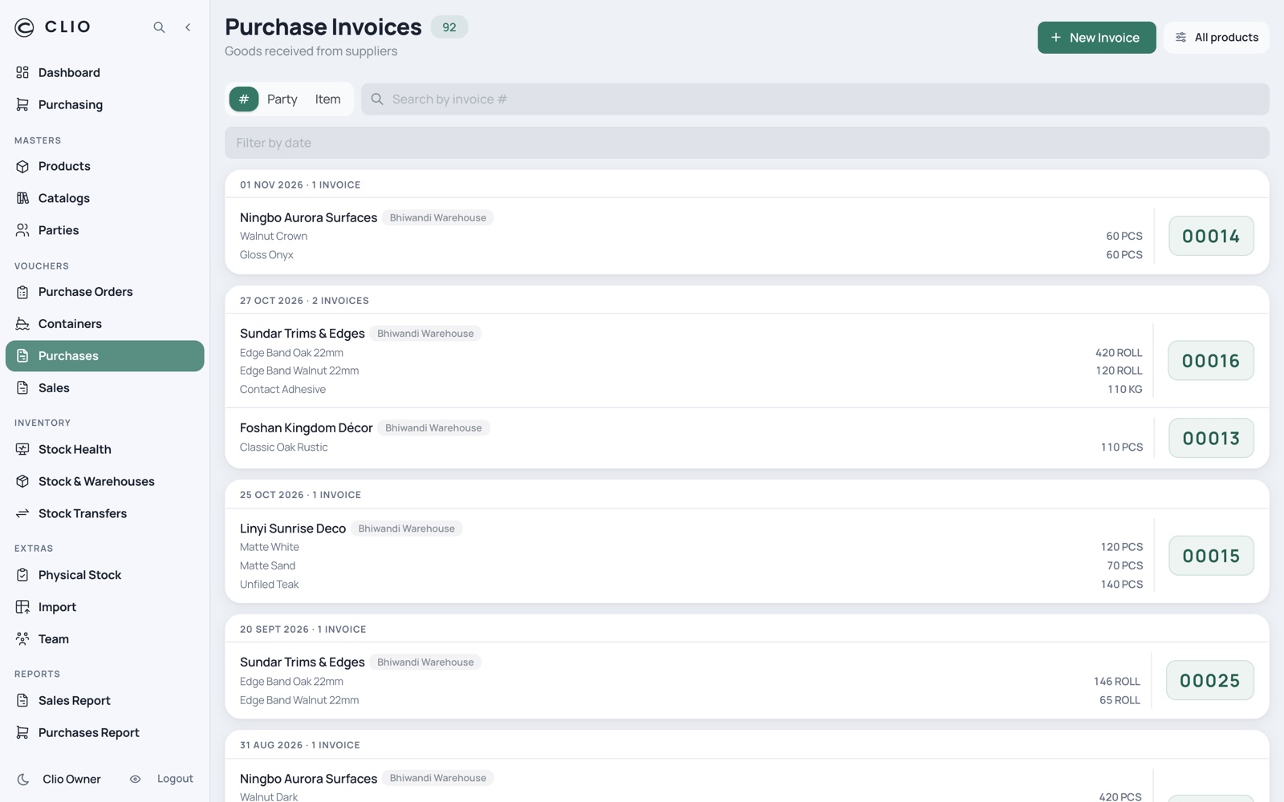This screenshot has height=802, width=1284.
Task: Click the Purchase Orders clipboard icon
Action: coord(22,292)
